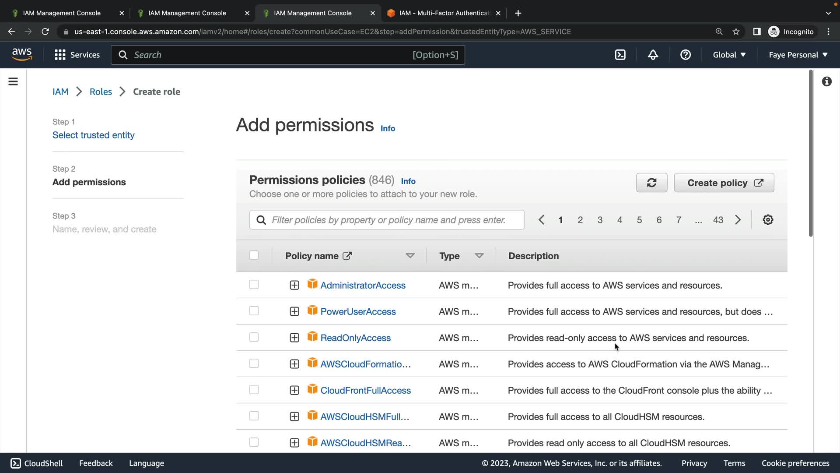Click the Create policy button
The width and height of the screenshot is (840, 473).
pos(724,183)
